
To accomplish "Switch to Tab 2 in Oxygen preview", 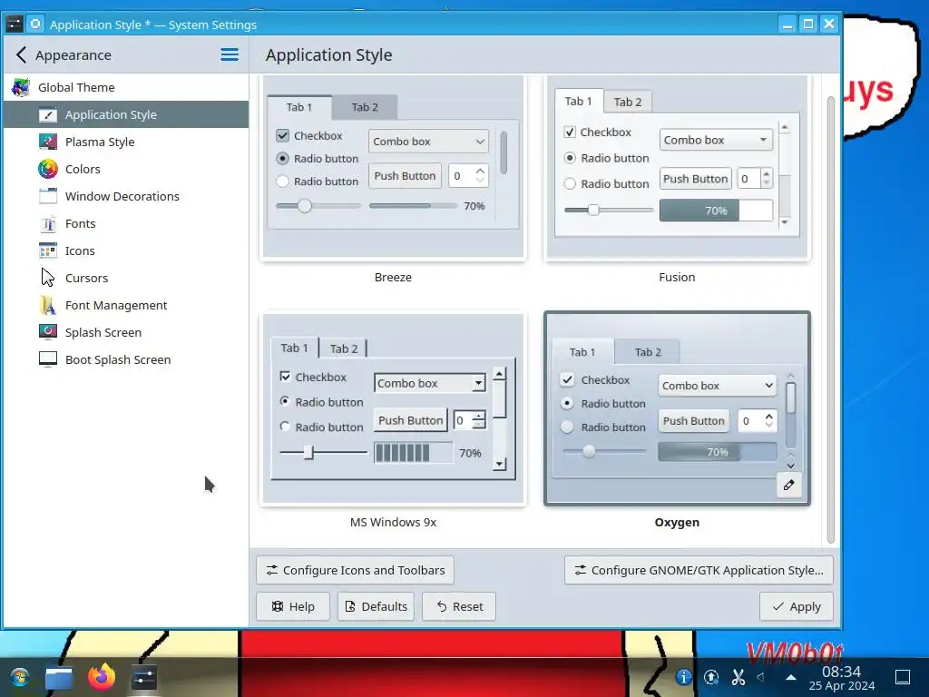I will click(x=648, y=352).
